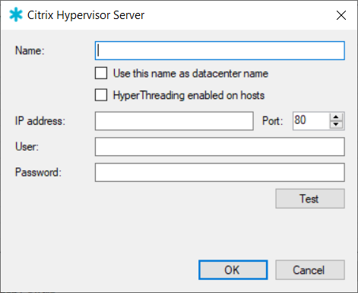Click the Citrix Hypervisor Server title text

click(x=86, y=15)
